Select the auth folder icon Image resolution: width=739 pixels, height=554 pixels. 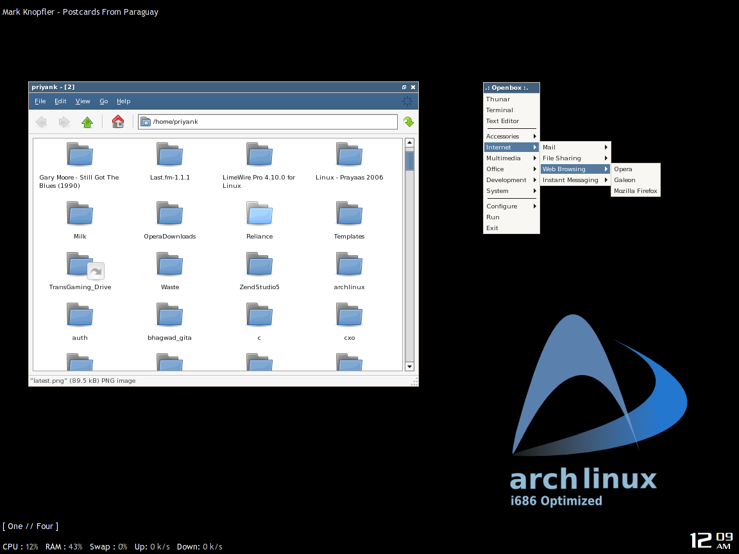pos(80,315)
